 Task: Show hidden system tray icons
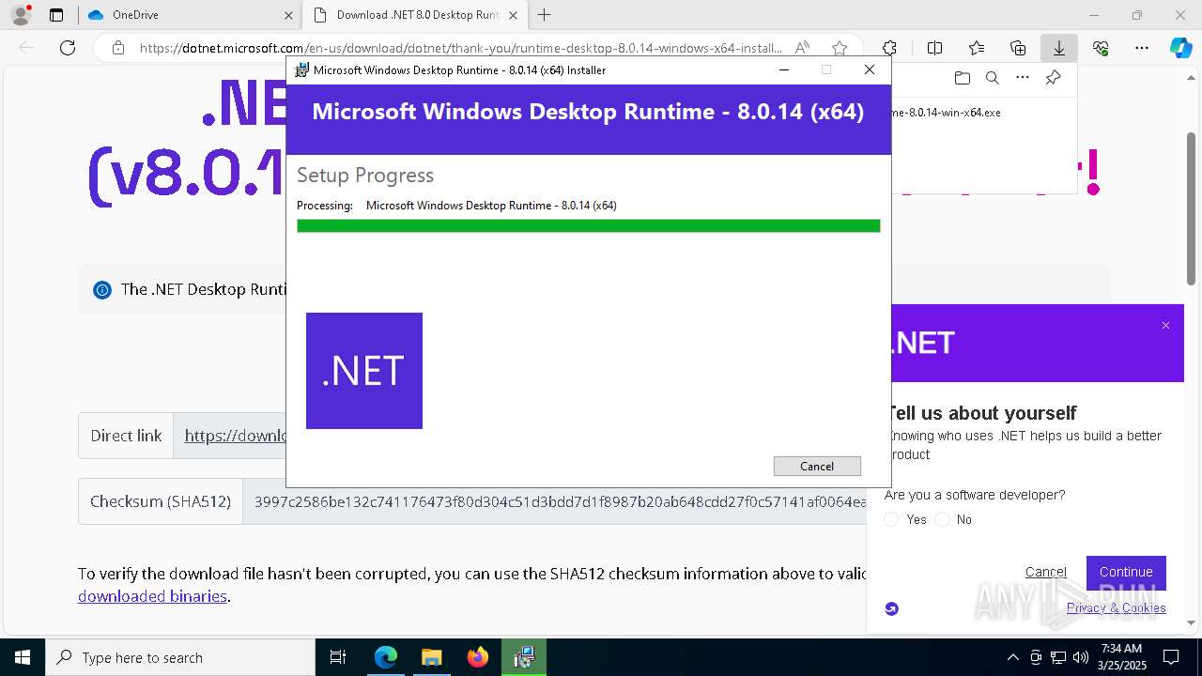(1012, 657)
